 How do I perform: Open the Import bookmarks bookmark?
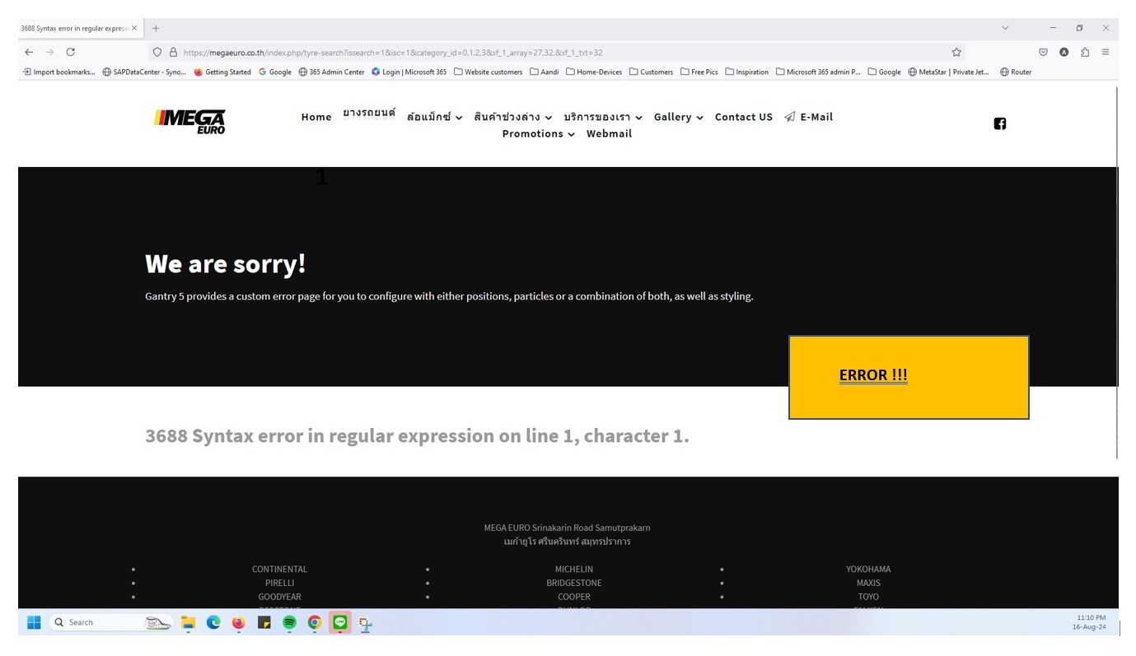point(58,72)
